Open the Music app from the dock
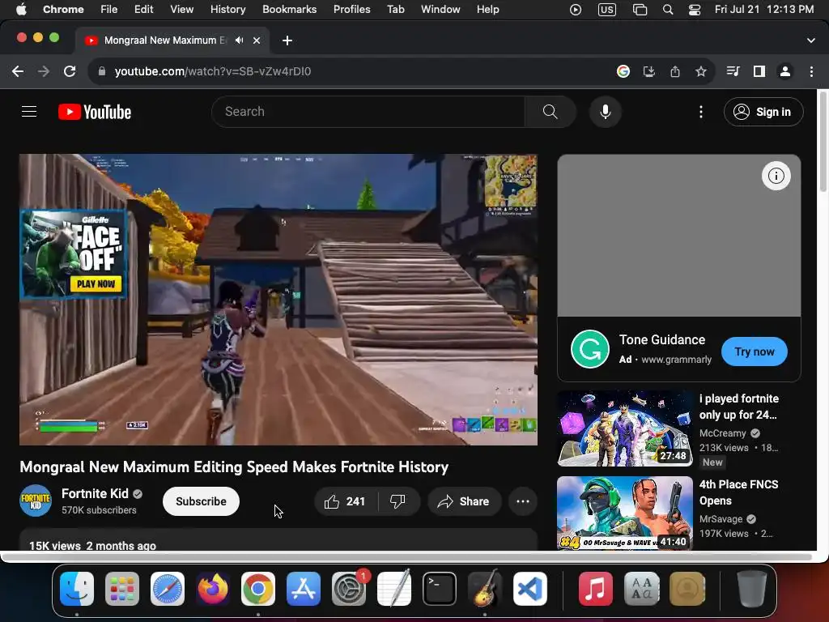829x622 pixels. [595, 589]
